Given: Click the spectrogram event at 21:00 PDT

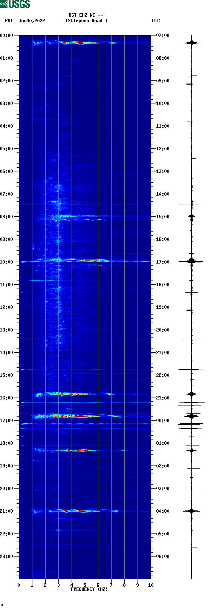Looking at the screenshot, I should [x=75, y=511].
